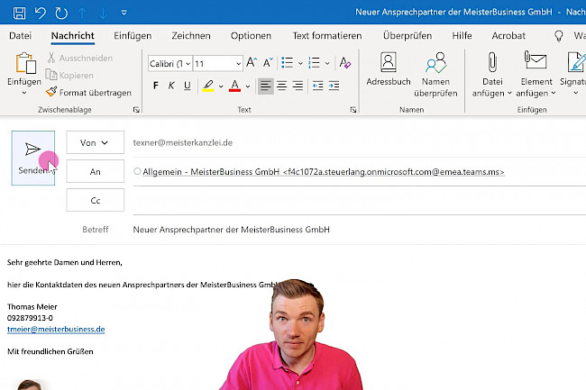Click the lightbulb Tell Me icon

click(x=559, y=36)
